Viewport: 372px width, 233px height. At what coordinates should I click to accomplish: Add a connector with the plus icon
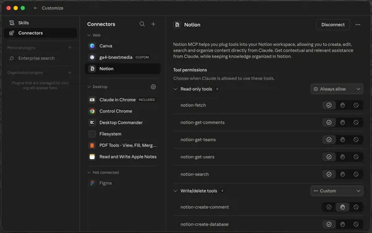(153, 24)
